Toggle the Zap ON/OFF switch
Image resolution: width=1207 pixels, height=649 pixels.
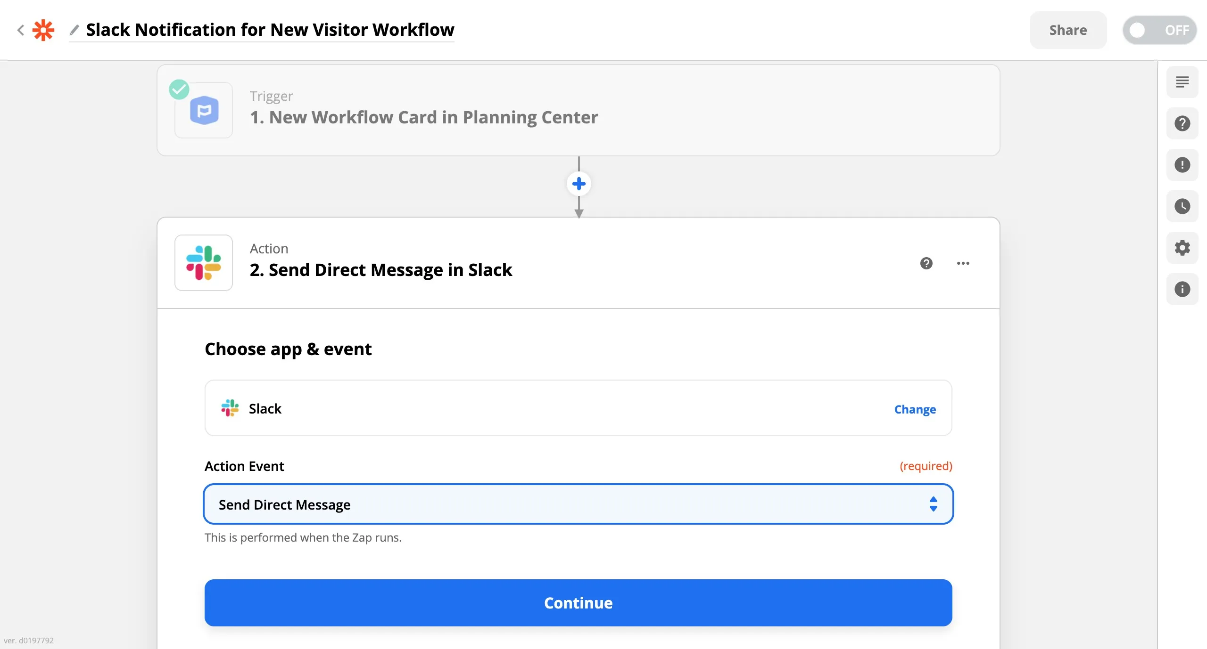click(1159, 30)
